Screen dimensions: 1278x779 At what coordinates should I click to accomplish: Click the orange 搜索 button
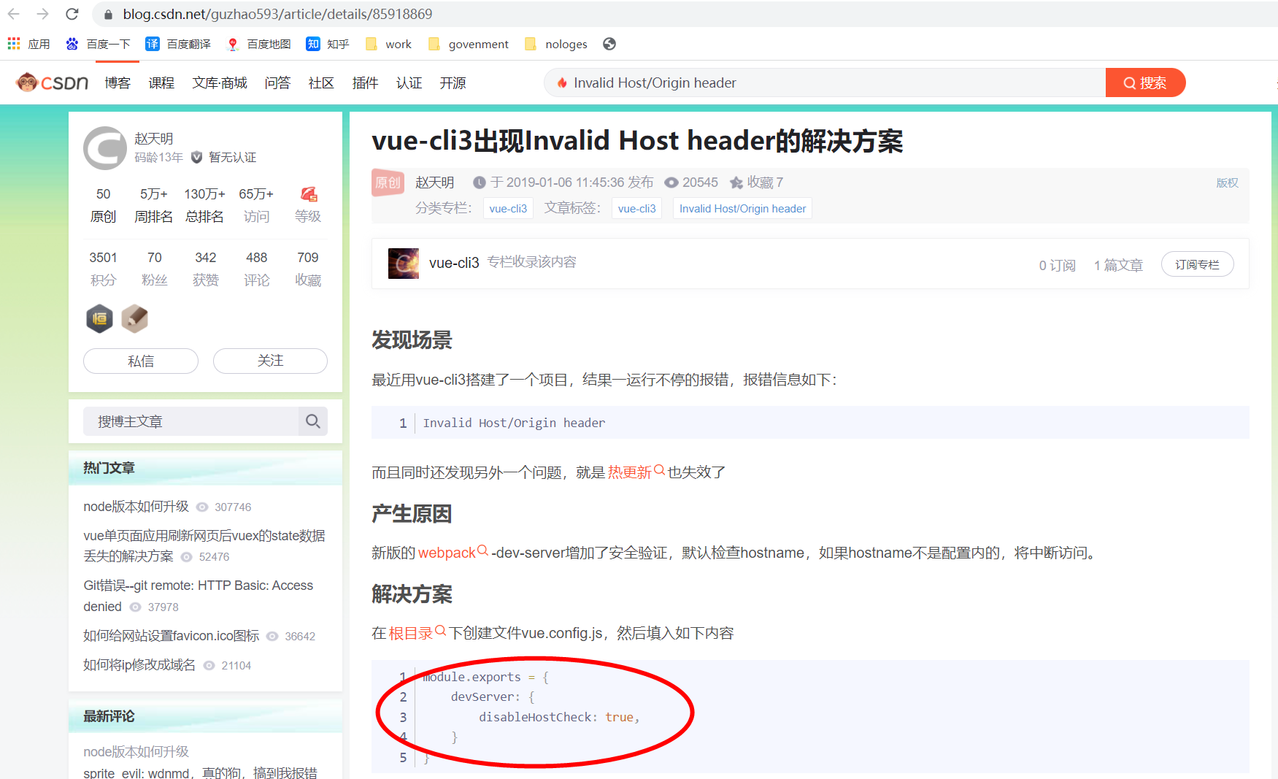(x=1145, y=82)
